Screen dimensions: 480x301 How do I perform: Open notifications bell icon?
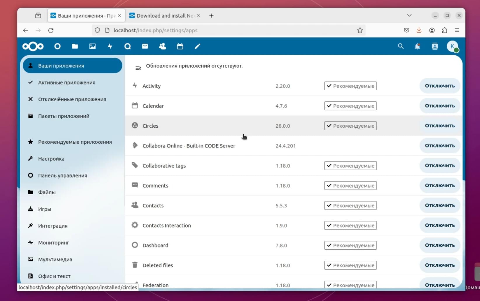point(418,46)
